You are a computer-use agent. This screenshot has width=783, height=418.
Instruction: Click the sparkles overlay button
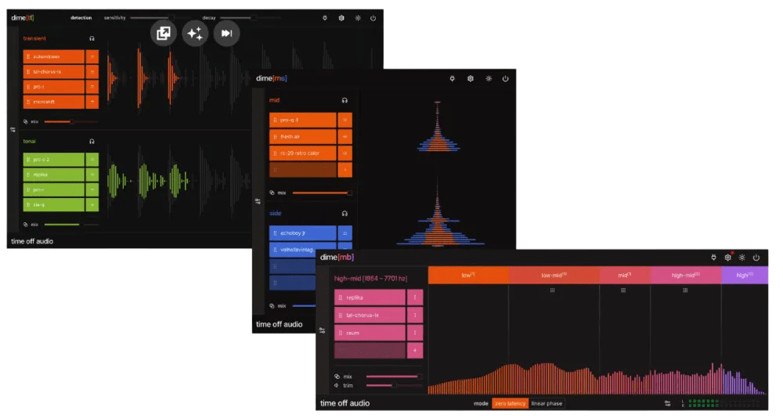(x=195, y=34)
